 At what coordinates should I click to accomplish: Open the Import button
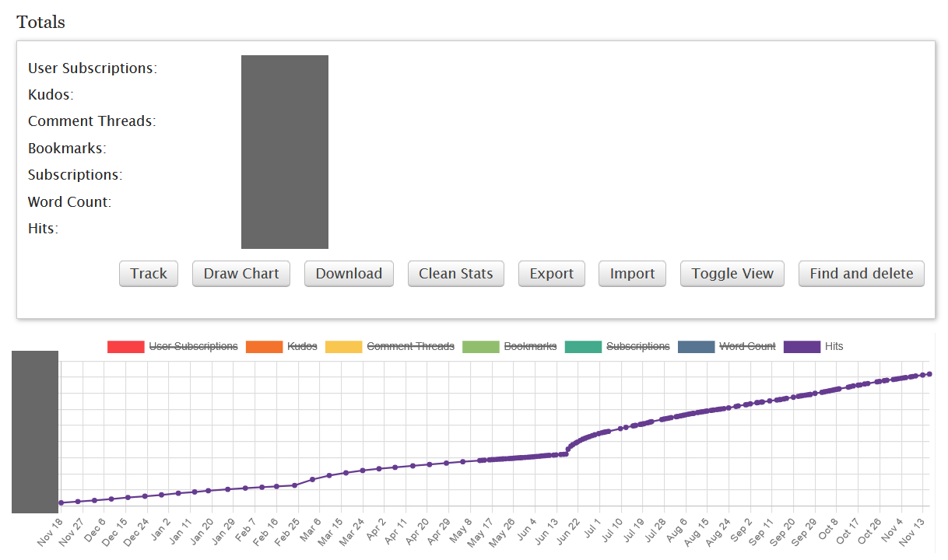coord(632,274)
